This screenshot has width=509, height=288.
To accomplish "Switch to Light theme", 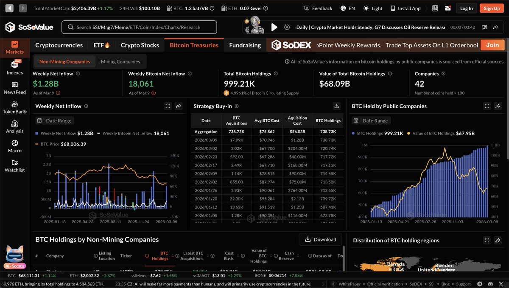I will [373, 8].
